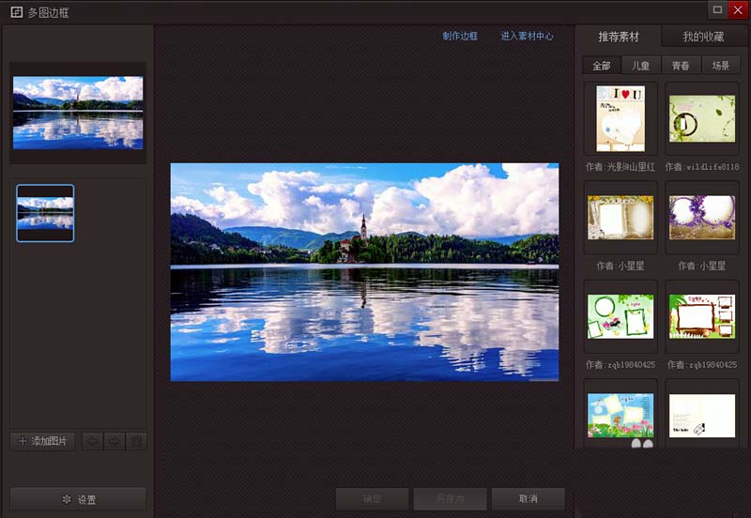Choose the green cartoon multi-frame template
Viewport: 751px width, 518px height.
tap(621, 316)
